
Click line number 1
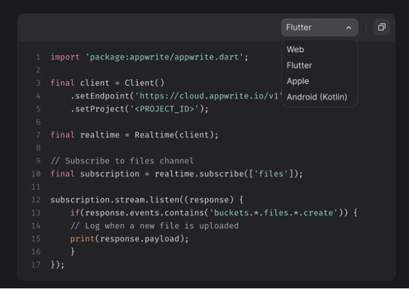[38, 57]
